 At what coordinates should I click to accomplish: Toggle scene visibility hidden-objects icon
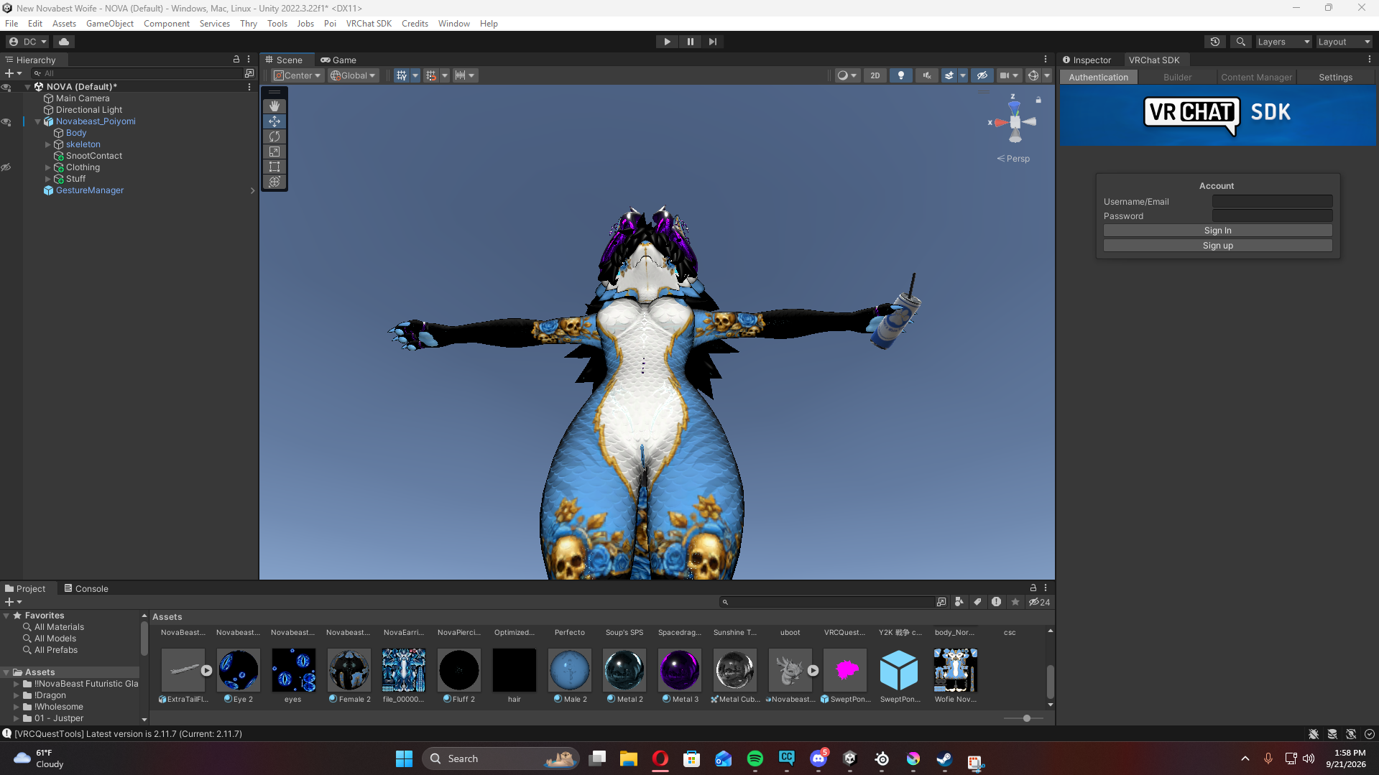pyautogui.click(x=982, y=75)
